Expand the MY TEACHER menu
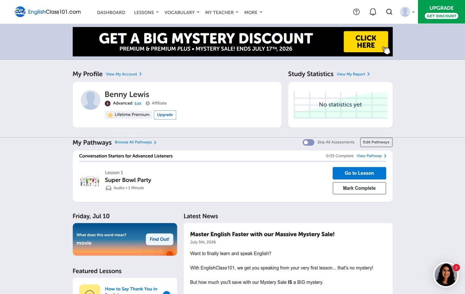The image size is (465, 294). pyautogui.click(x=222, y=12)
